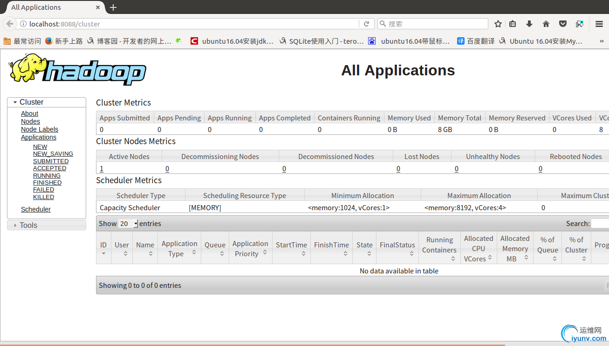
Task: Click Active Nodes count 1 link
Action: pyautogui.click(x=102, y=169)
